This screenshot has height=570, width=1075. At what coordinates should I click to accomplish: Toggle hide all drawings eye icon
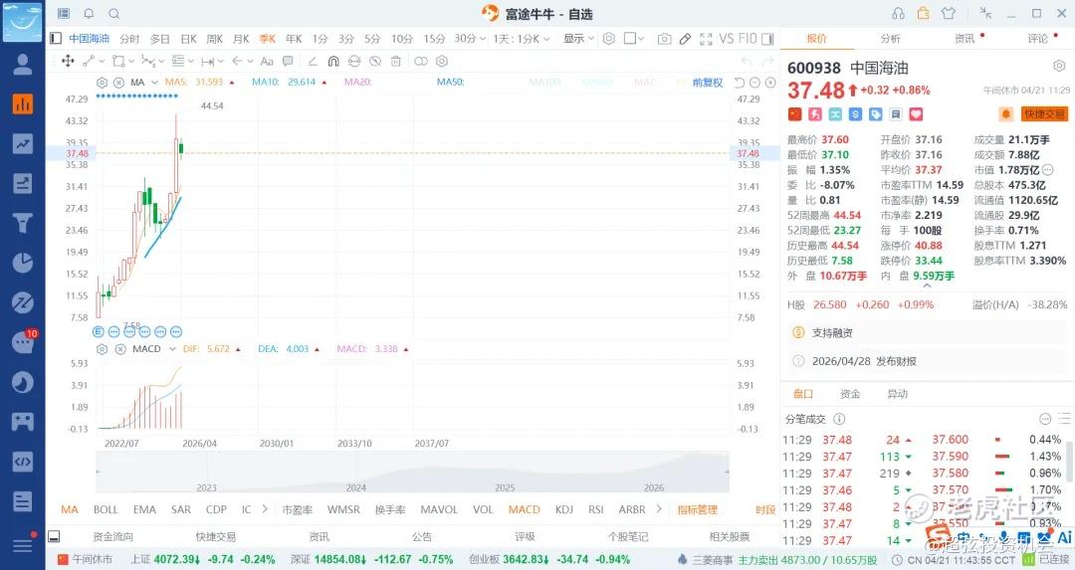click(x=375, y=61)
